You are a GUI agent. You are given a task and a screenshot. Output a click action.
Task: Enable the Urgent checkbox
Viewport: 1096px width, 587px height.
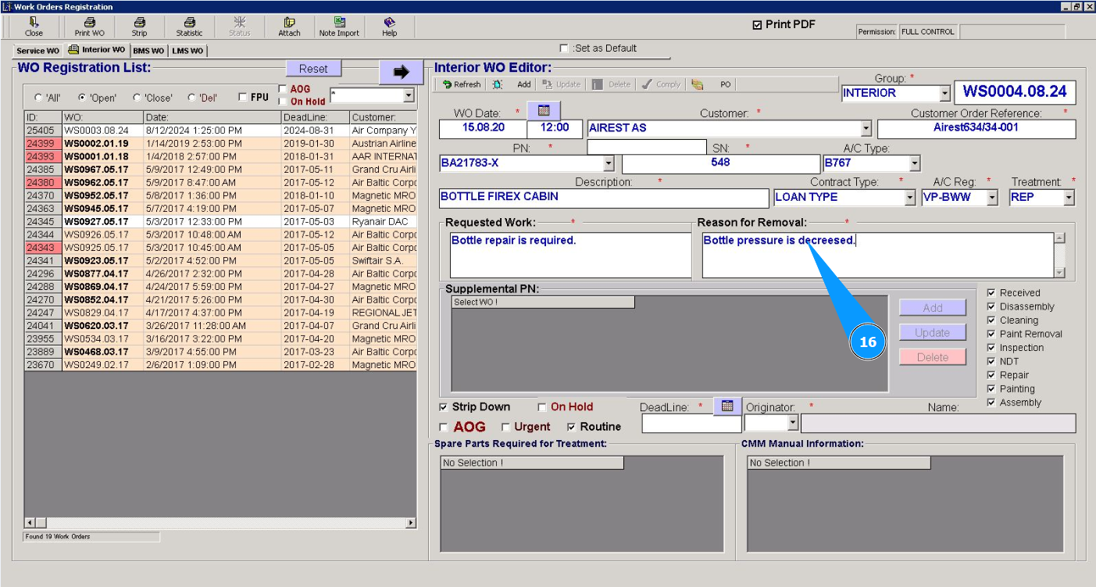click(505, 428)
